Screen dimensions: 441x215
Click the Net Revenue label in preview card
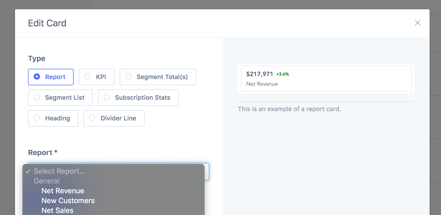pos(262,84)
